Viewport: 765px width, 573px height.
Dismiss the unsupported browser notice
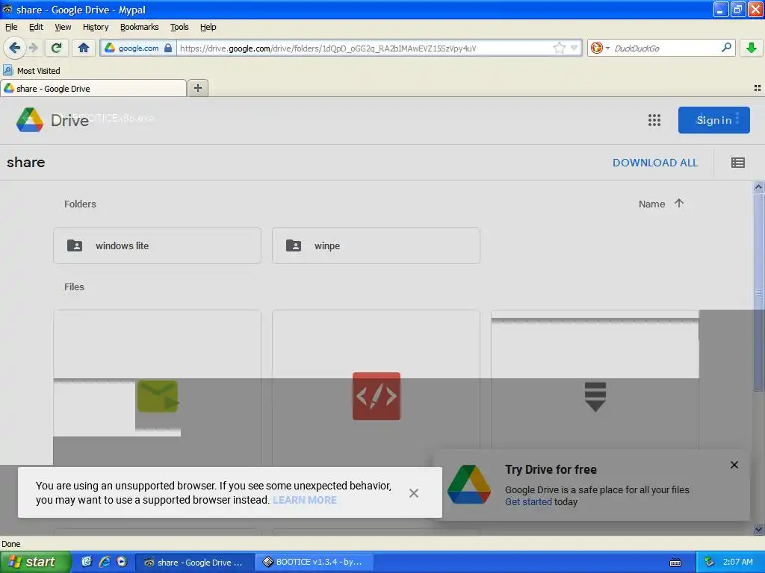[414, 493]
